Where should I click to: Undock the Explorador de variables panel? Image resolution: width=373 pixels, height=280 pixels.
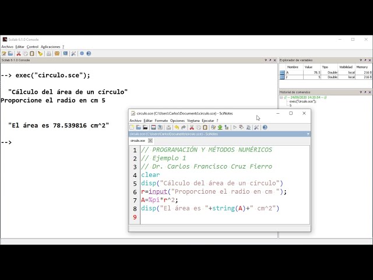[365, 60]
